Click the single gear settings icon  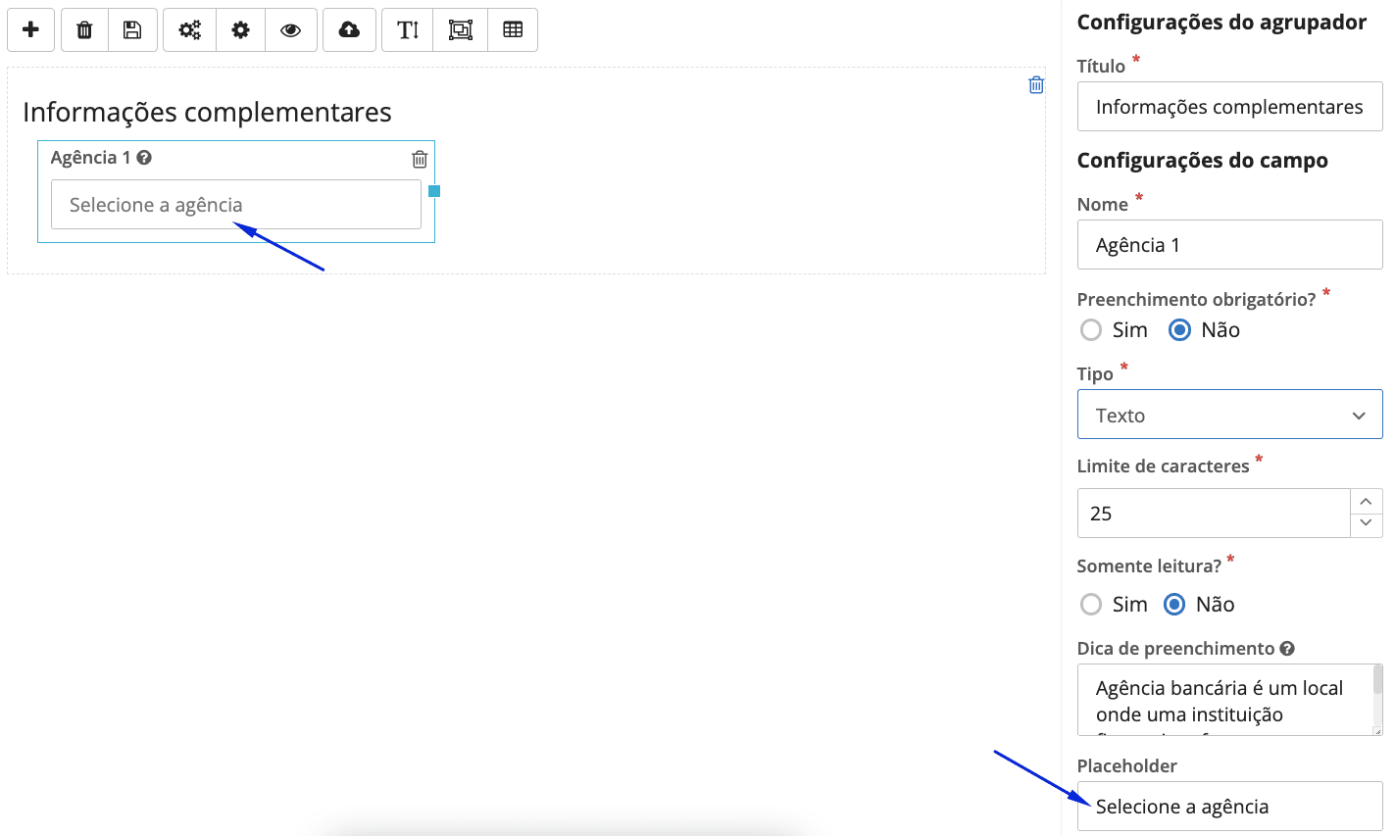(240, 30)
